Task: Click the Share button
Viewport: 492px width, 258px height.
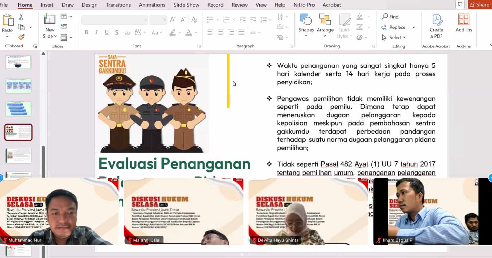Action: [480, 4]
